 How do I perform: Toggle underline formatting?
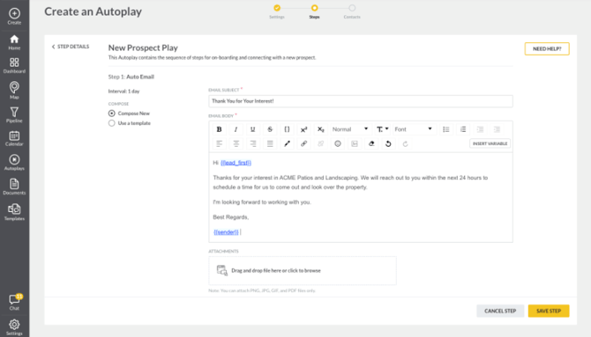[253, 129]
